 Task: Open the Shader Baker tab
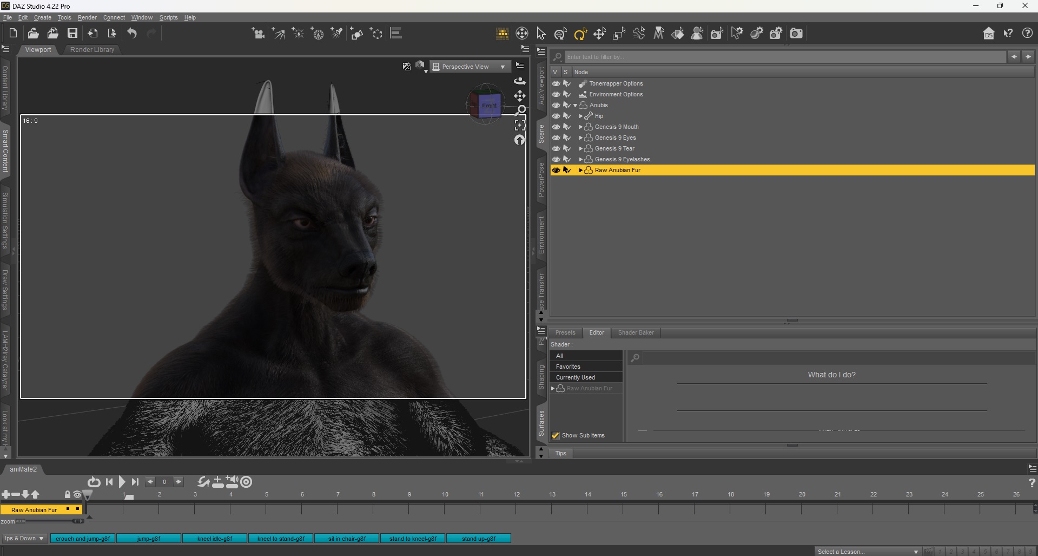click(x=636, y=332)
